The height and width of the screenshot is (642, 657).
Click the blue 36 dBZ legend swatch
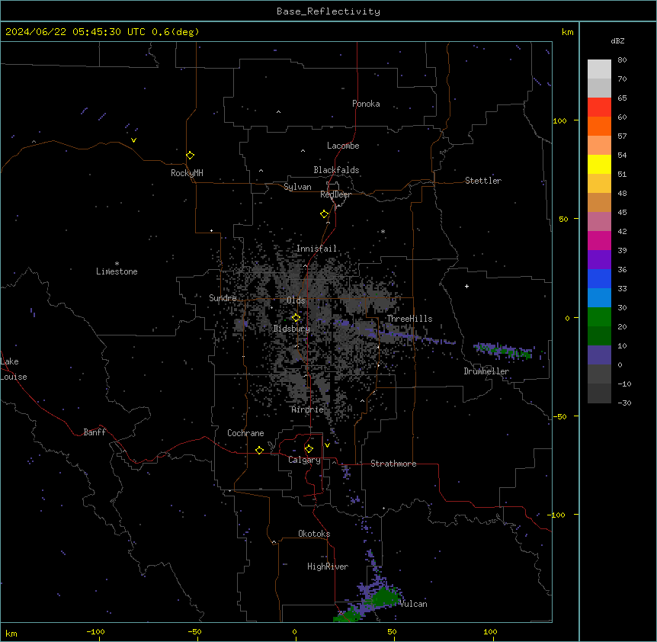point(599,278)
